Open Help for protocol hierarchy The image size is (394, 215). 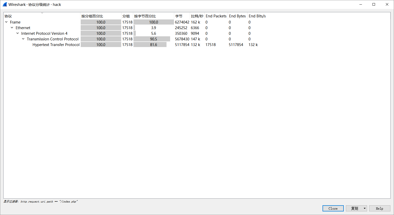point(379,208)
